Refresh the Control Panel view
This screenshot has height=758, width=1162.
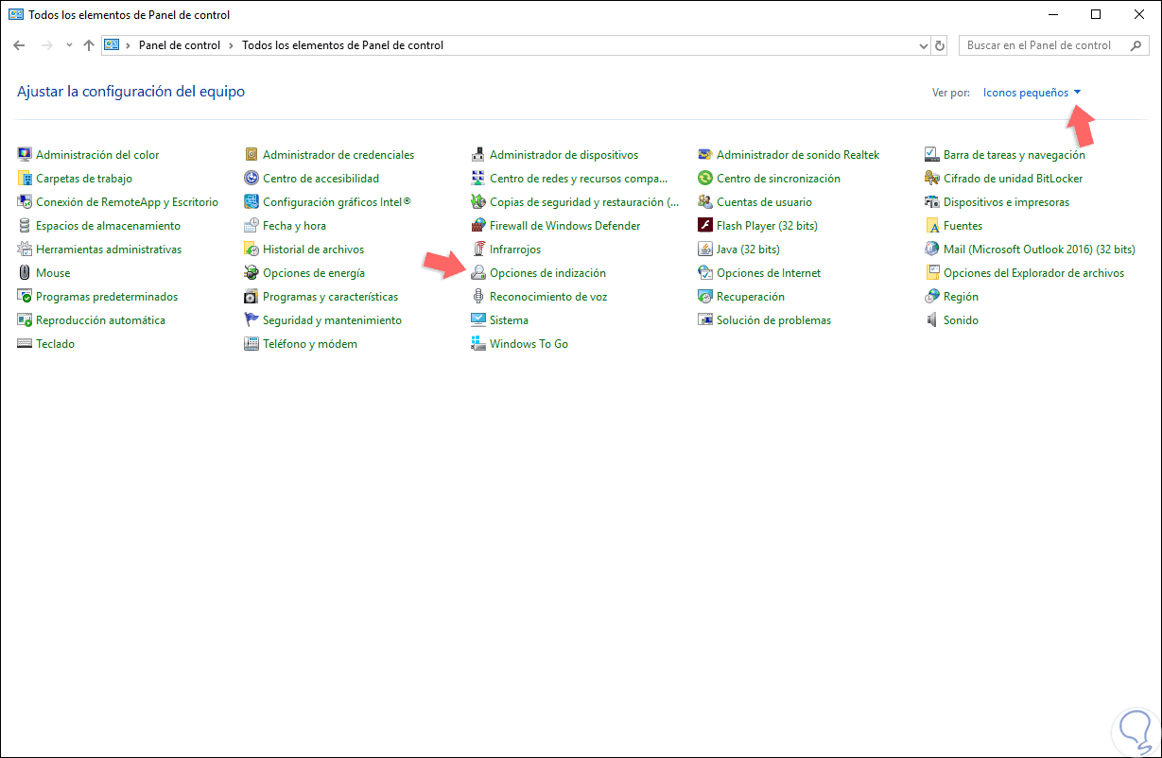940,45
